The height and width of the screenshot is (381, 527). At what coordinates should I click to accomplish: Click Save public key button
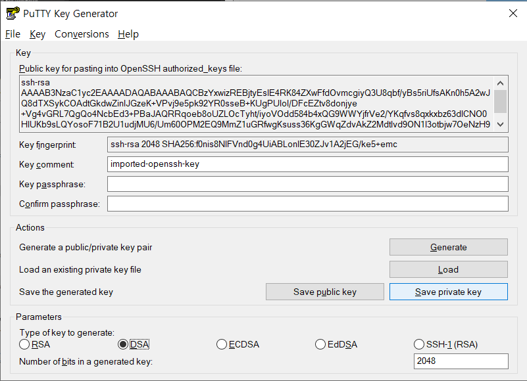[x=324, y=292]
